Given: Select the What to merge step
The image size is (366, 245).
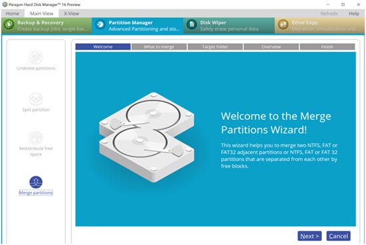Looking at the screenshot, I should (x=159, y=47).
